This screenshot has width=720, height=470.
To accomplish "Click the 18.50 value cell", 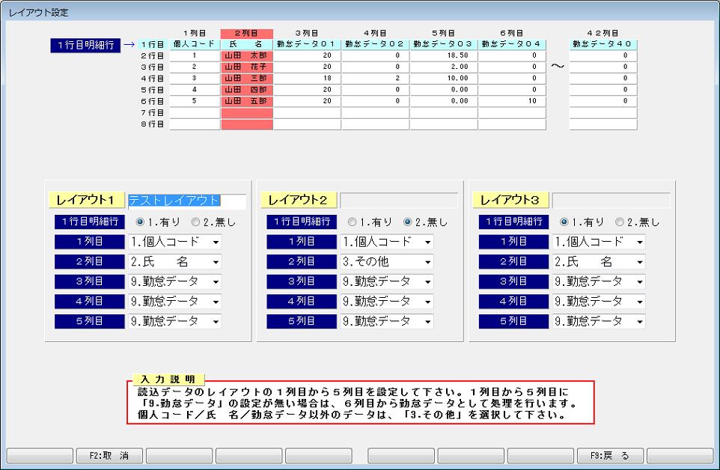I will pos(443,55).
